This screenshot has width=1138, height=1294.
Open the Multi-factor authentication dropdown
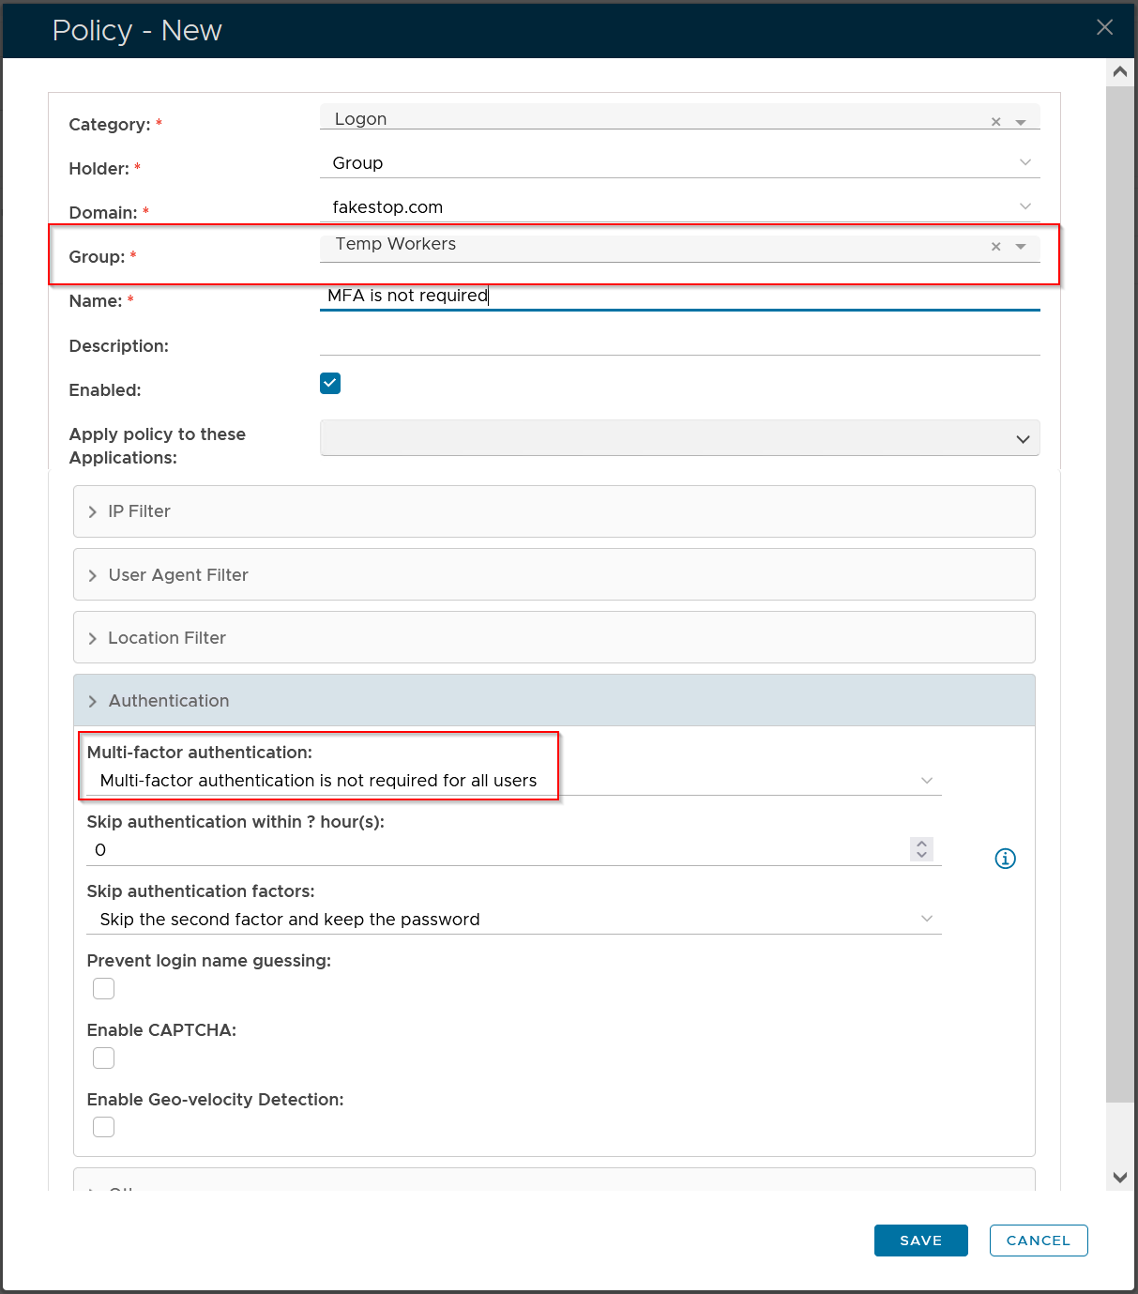pyautogui.click(x=513, y=781)
